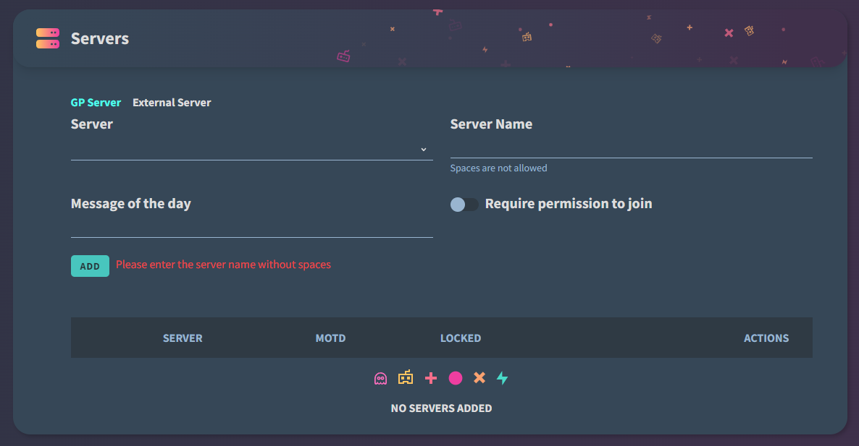Switch to the External Server tab

pyautogui.click(x=172, y=102)
